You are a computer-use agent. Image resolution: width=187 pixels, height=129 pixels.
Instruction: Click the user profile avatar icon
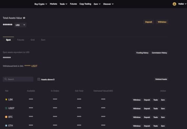click(174, 4)
